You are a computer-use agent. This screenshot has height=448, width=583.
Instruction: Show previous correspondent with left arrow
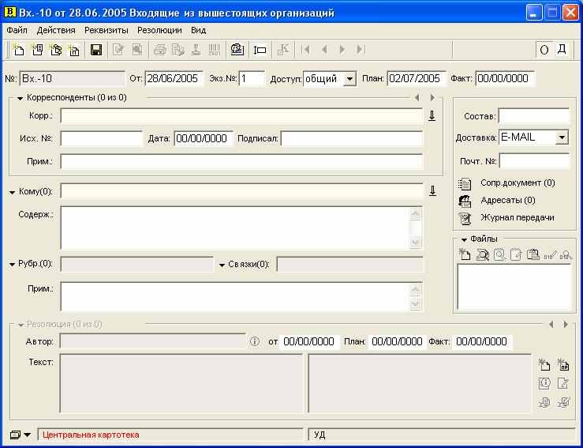(417, 97)
